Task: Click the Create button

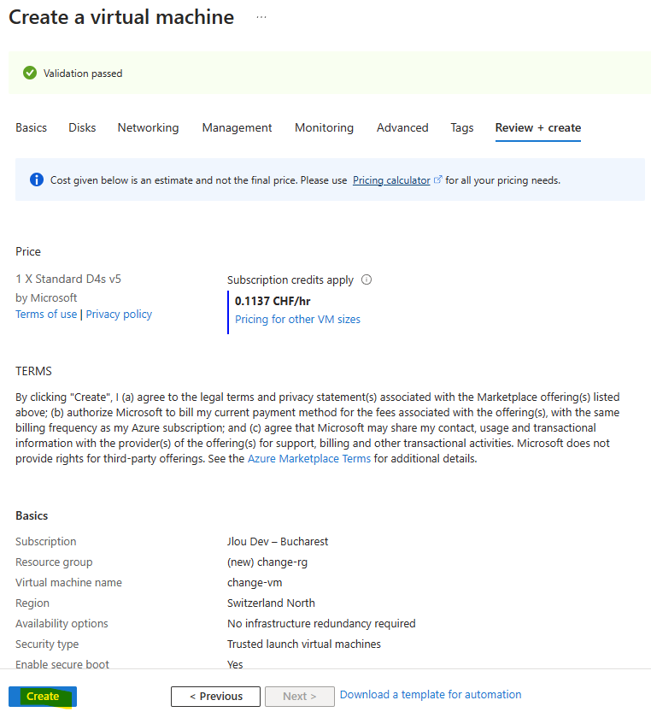Action: (x=43, y=696)
